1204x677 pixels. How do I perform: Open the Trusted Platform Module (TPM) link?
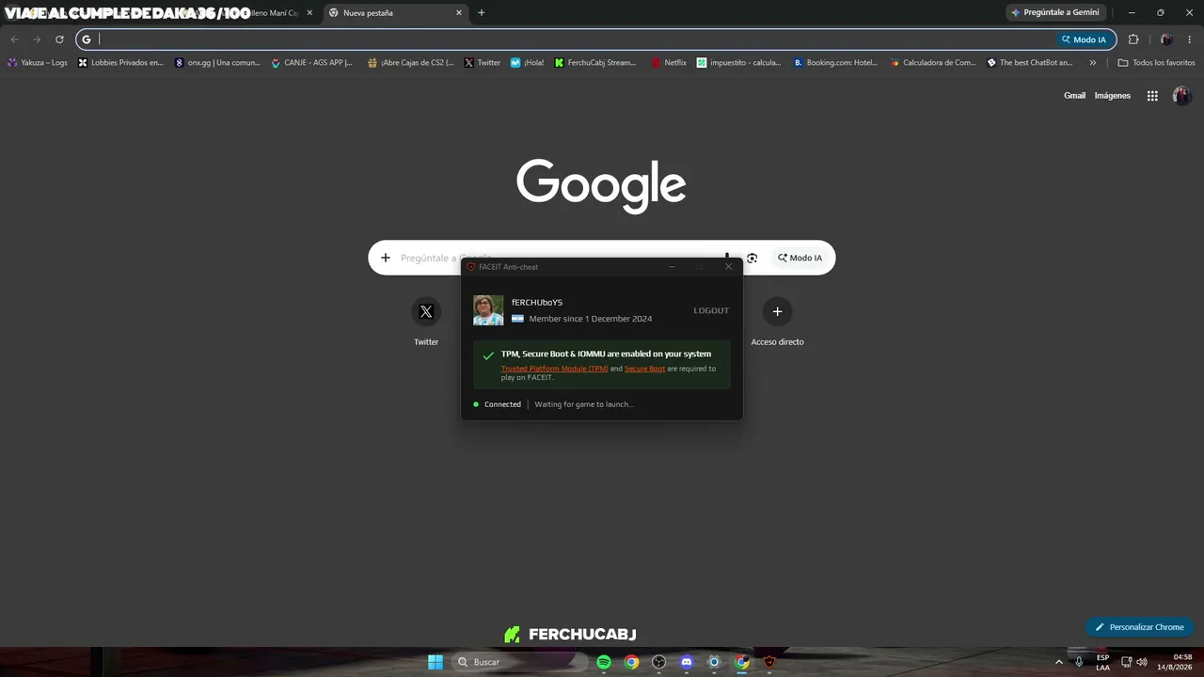(555, 369)
